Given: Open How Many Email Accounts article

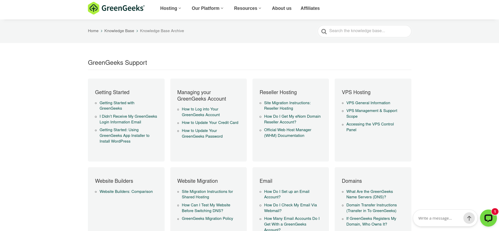Looking at the screenshot, I should (x=292, y=224).
